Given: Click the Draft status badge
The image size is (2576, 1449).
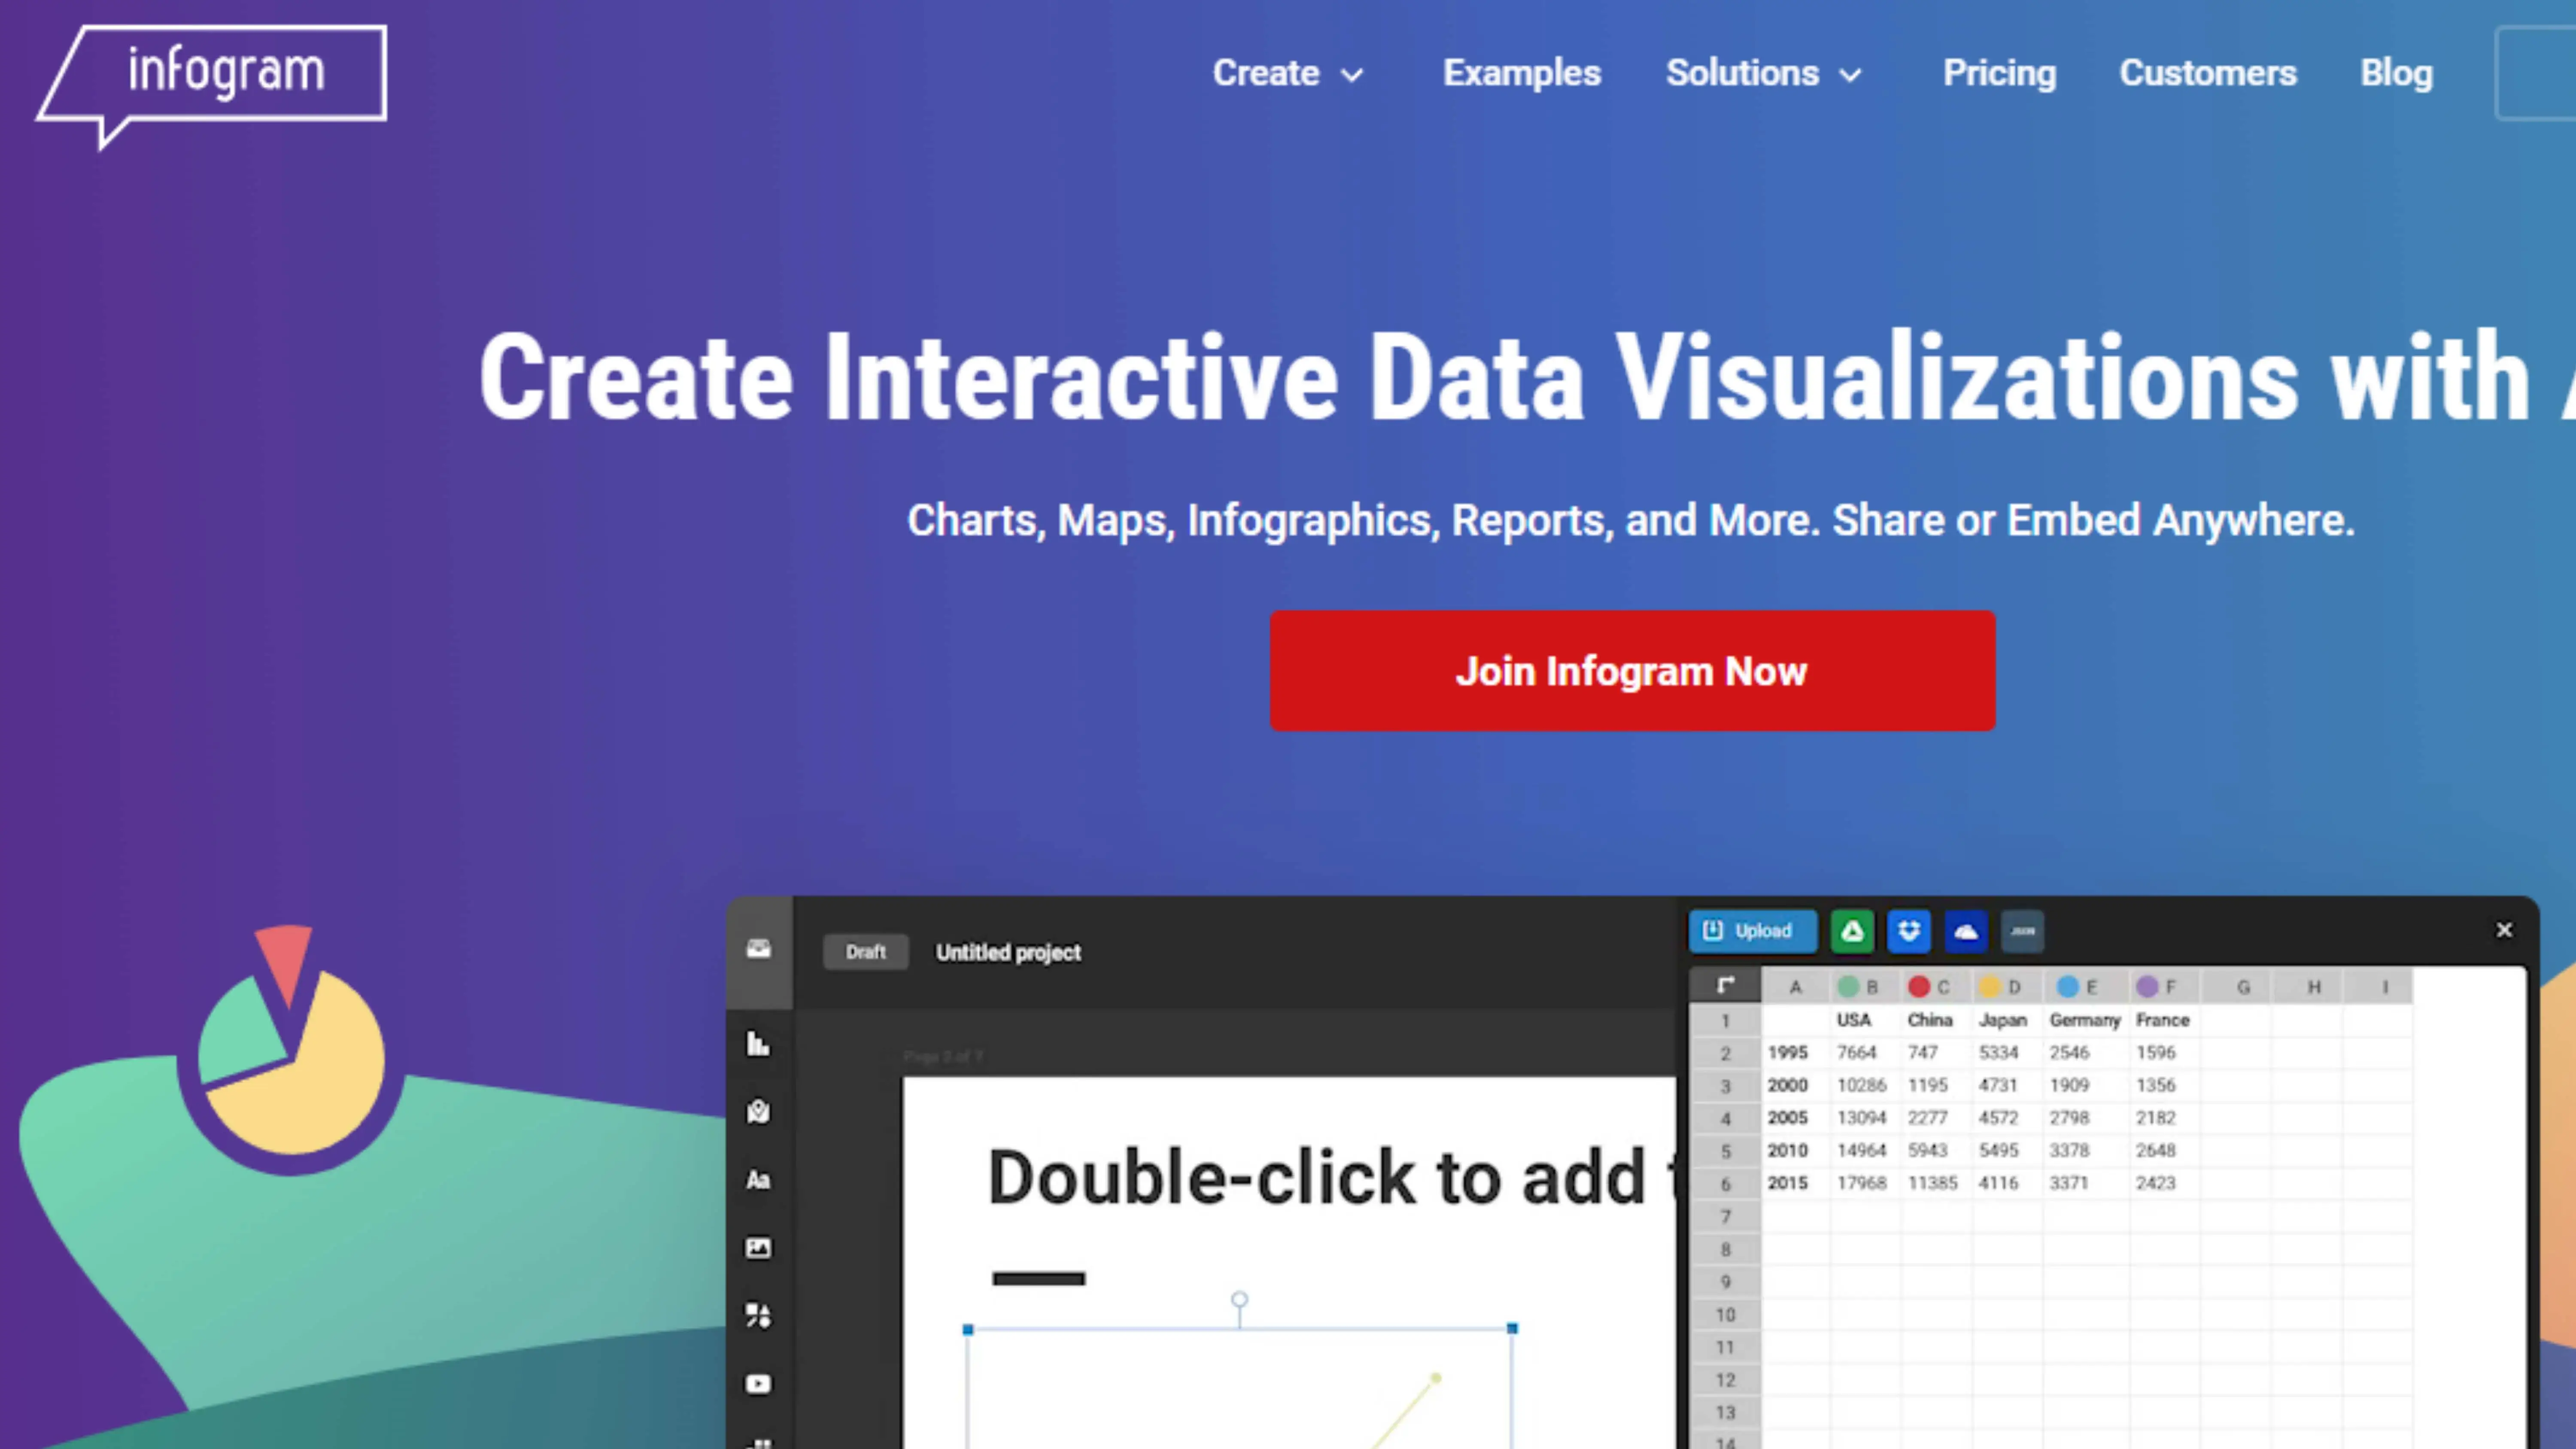Looking at the screenshot, I should [866, 952].
